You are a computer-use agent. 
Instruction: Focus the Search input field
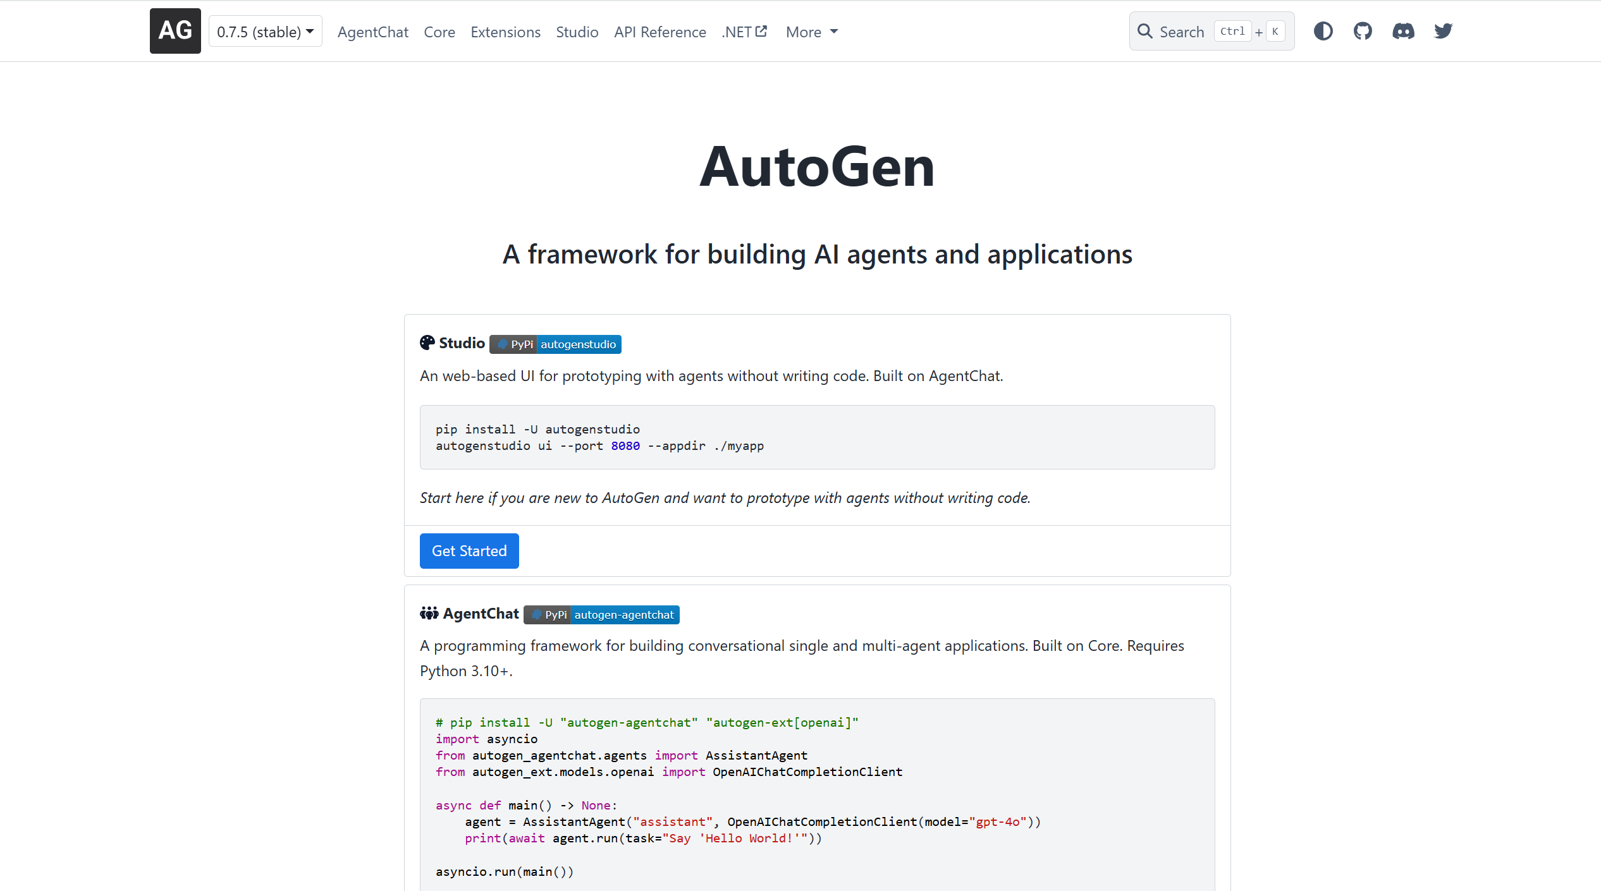1182,32
